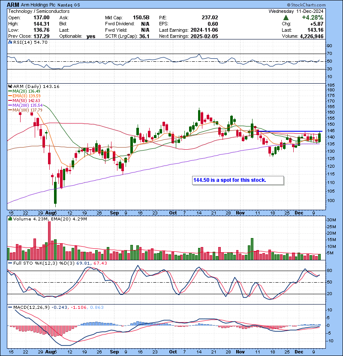
Task: Click the 30M label on volume axis
Action: click(x=331, y=220)
